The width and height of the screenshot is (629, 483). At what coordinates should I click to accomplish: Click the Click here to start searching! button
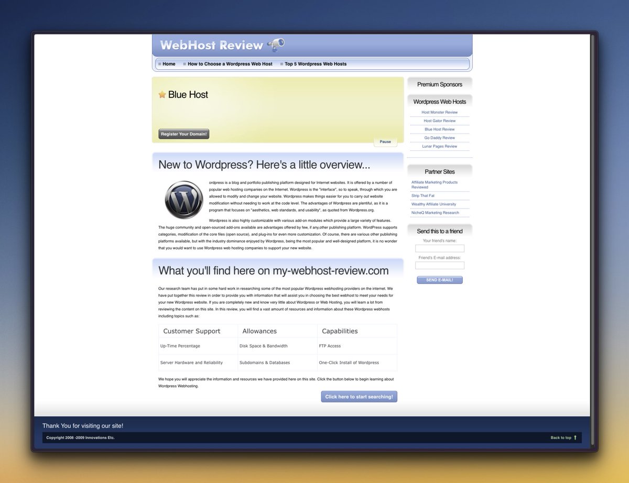pos(359,397)
